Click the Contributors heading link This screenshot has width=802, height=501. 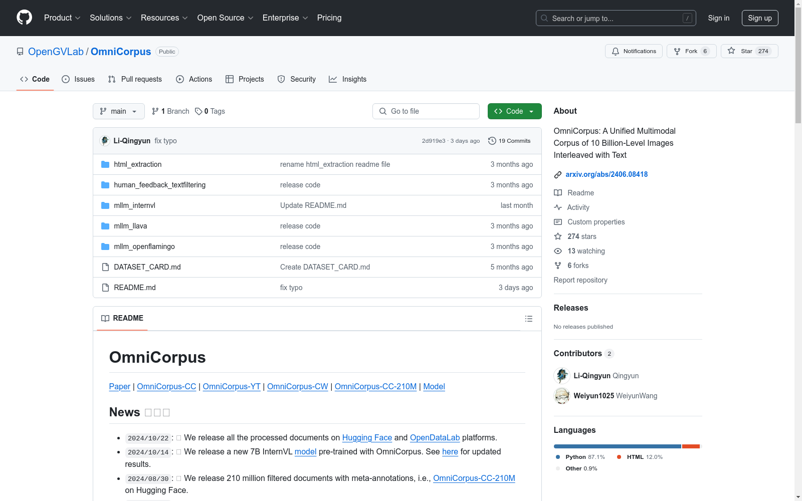click(x=583, y=353)
